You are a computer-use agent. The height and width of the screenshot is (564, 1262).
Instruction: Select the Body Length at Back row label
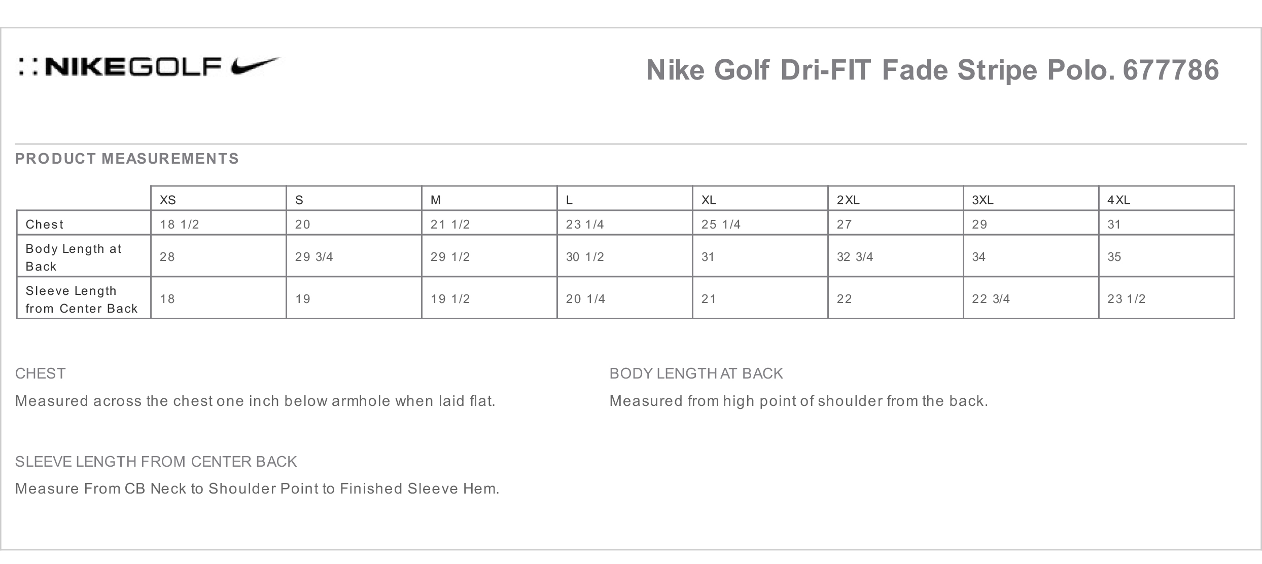click(x=74, y=257)
